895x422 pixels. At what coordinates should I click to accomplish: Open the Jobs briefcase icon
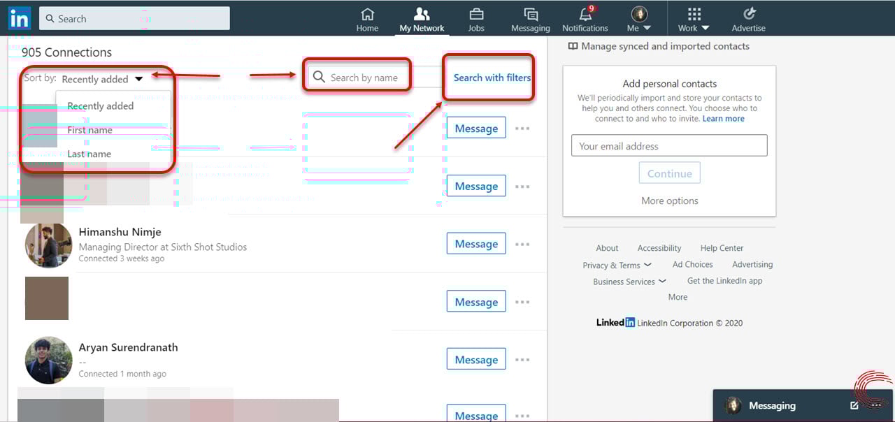pos(476,20)
